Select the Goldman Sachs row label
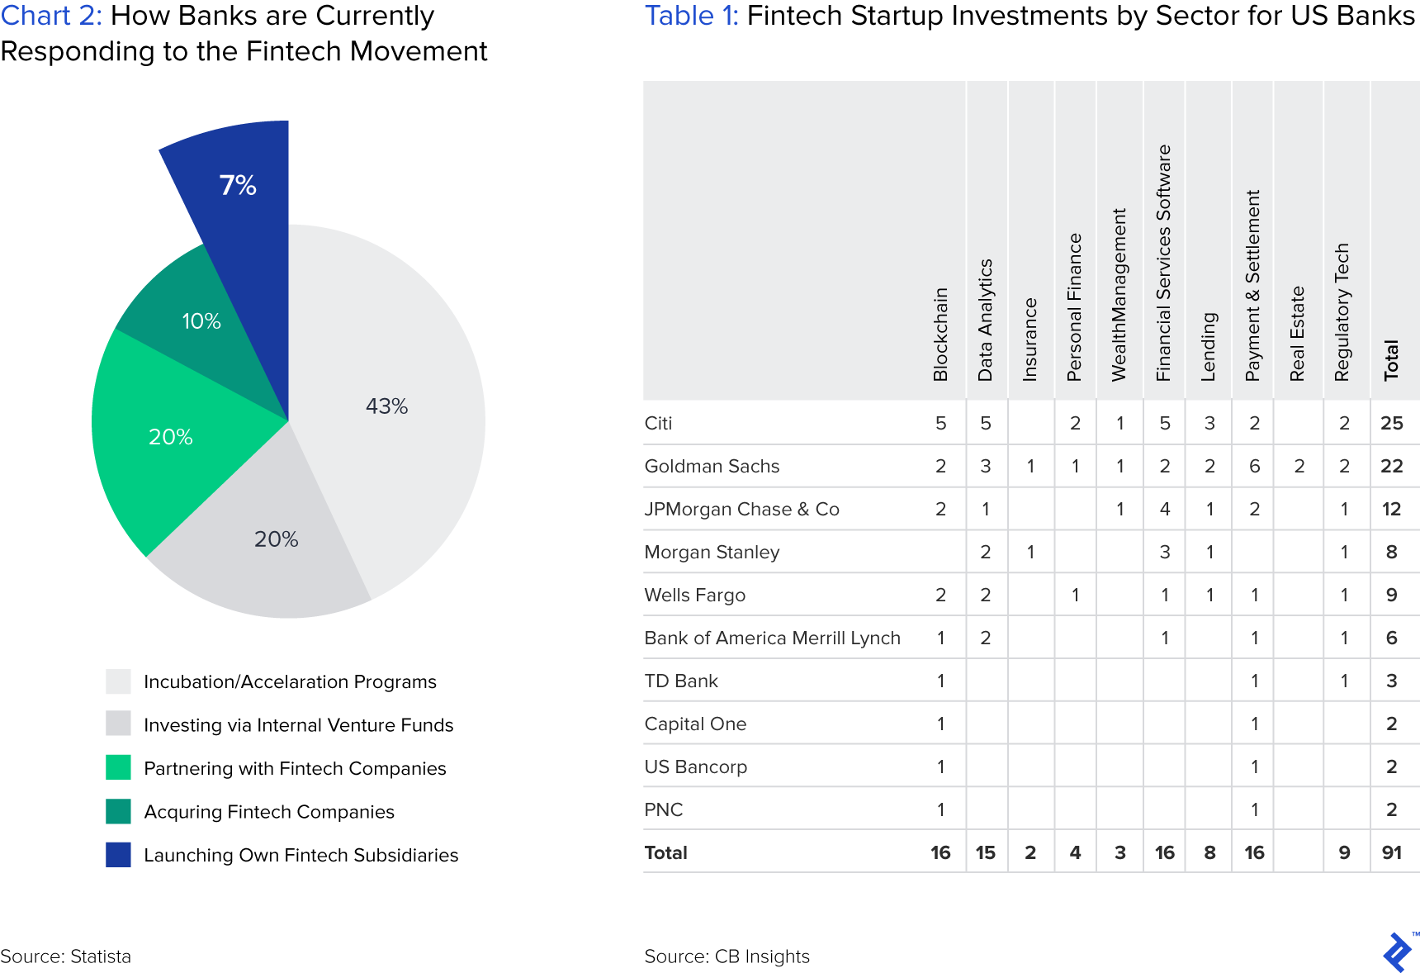This screenshot has height=973, width=1420. [x=712, y=466]
